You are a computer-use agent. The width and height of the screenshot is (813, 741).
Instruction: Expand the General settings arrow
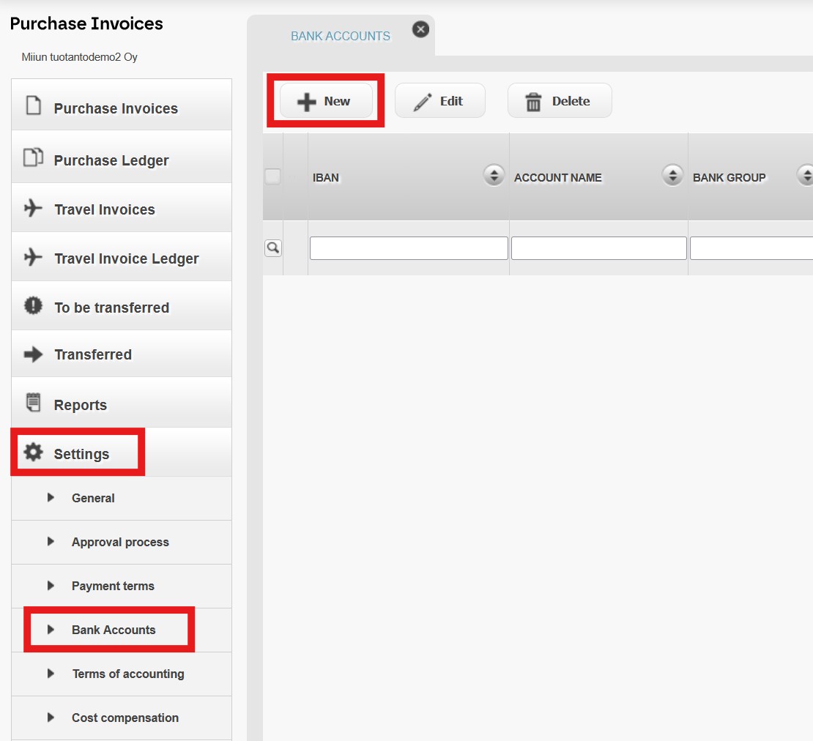[x=51, y=497]
